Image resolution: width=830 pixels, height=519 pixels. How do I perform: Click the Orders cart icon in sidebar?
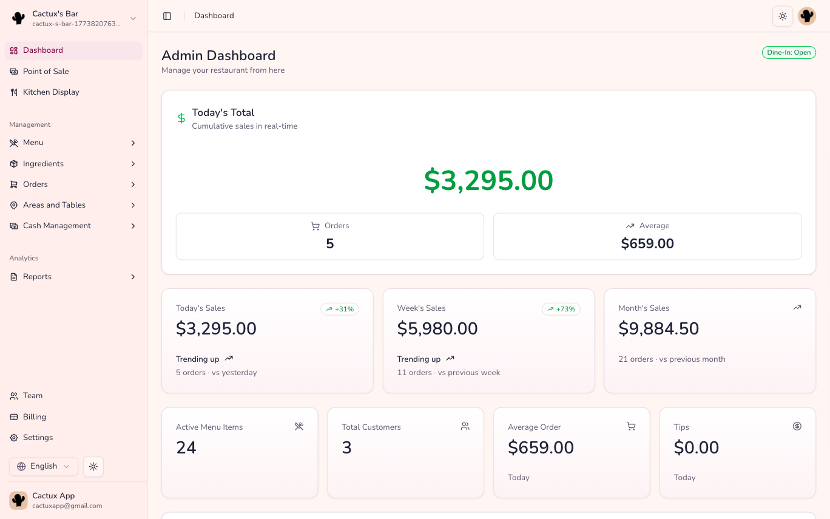coord(14,185)
